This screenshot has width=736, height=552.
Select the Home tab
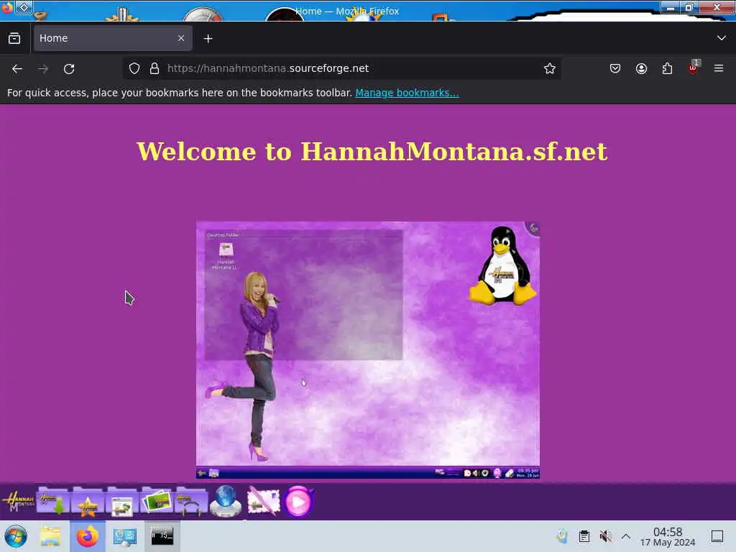(x=112, y=38)
